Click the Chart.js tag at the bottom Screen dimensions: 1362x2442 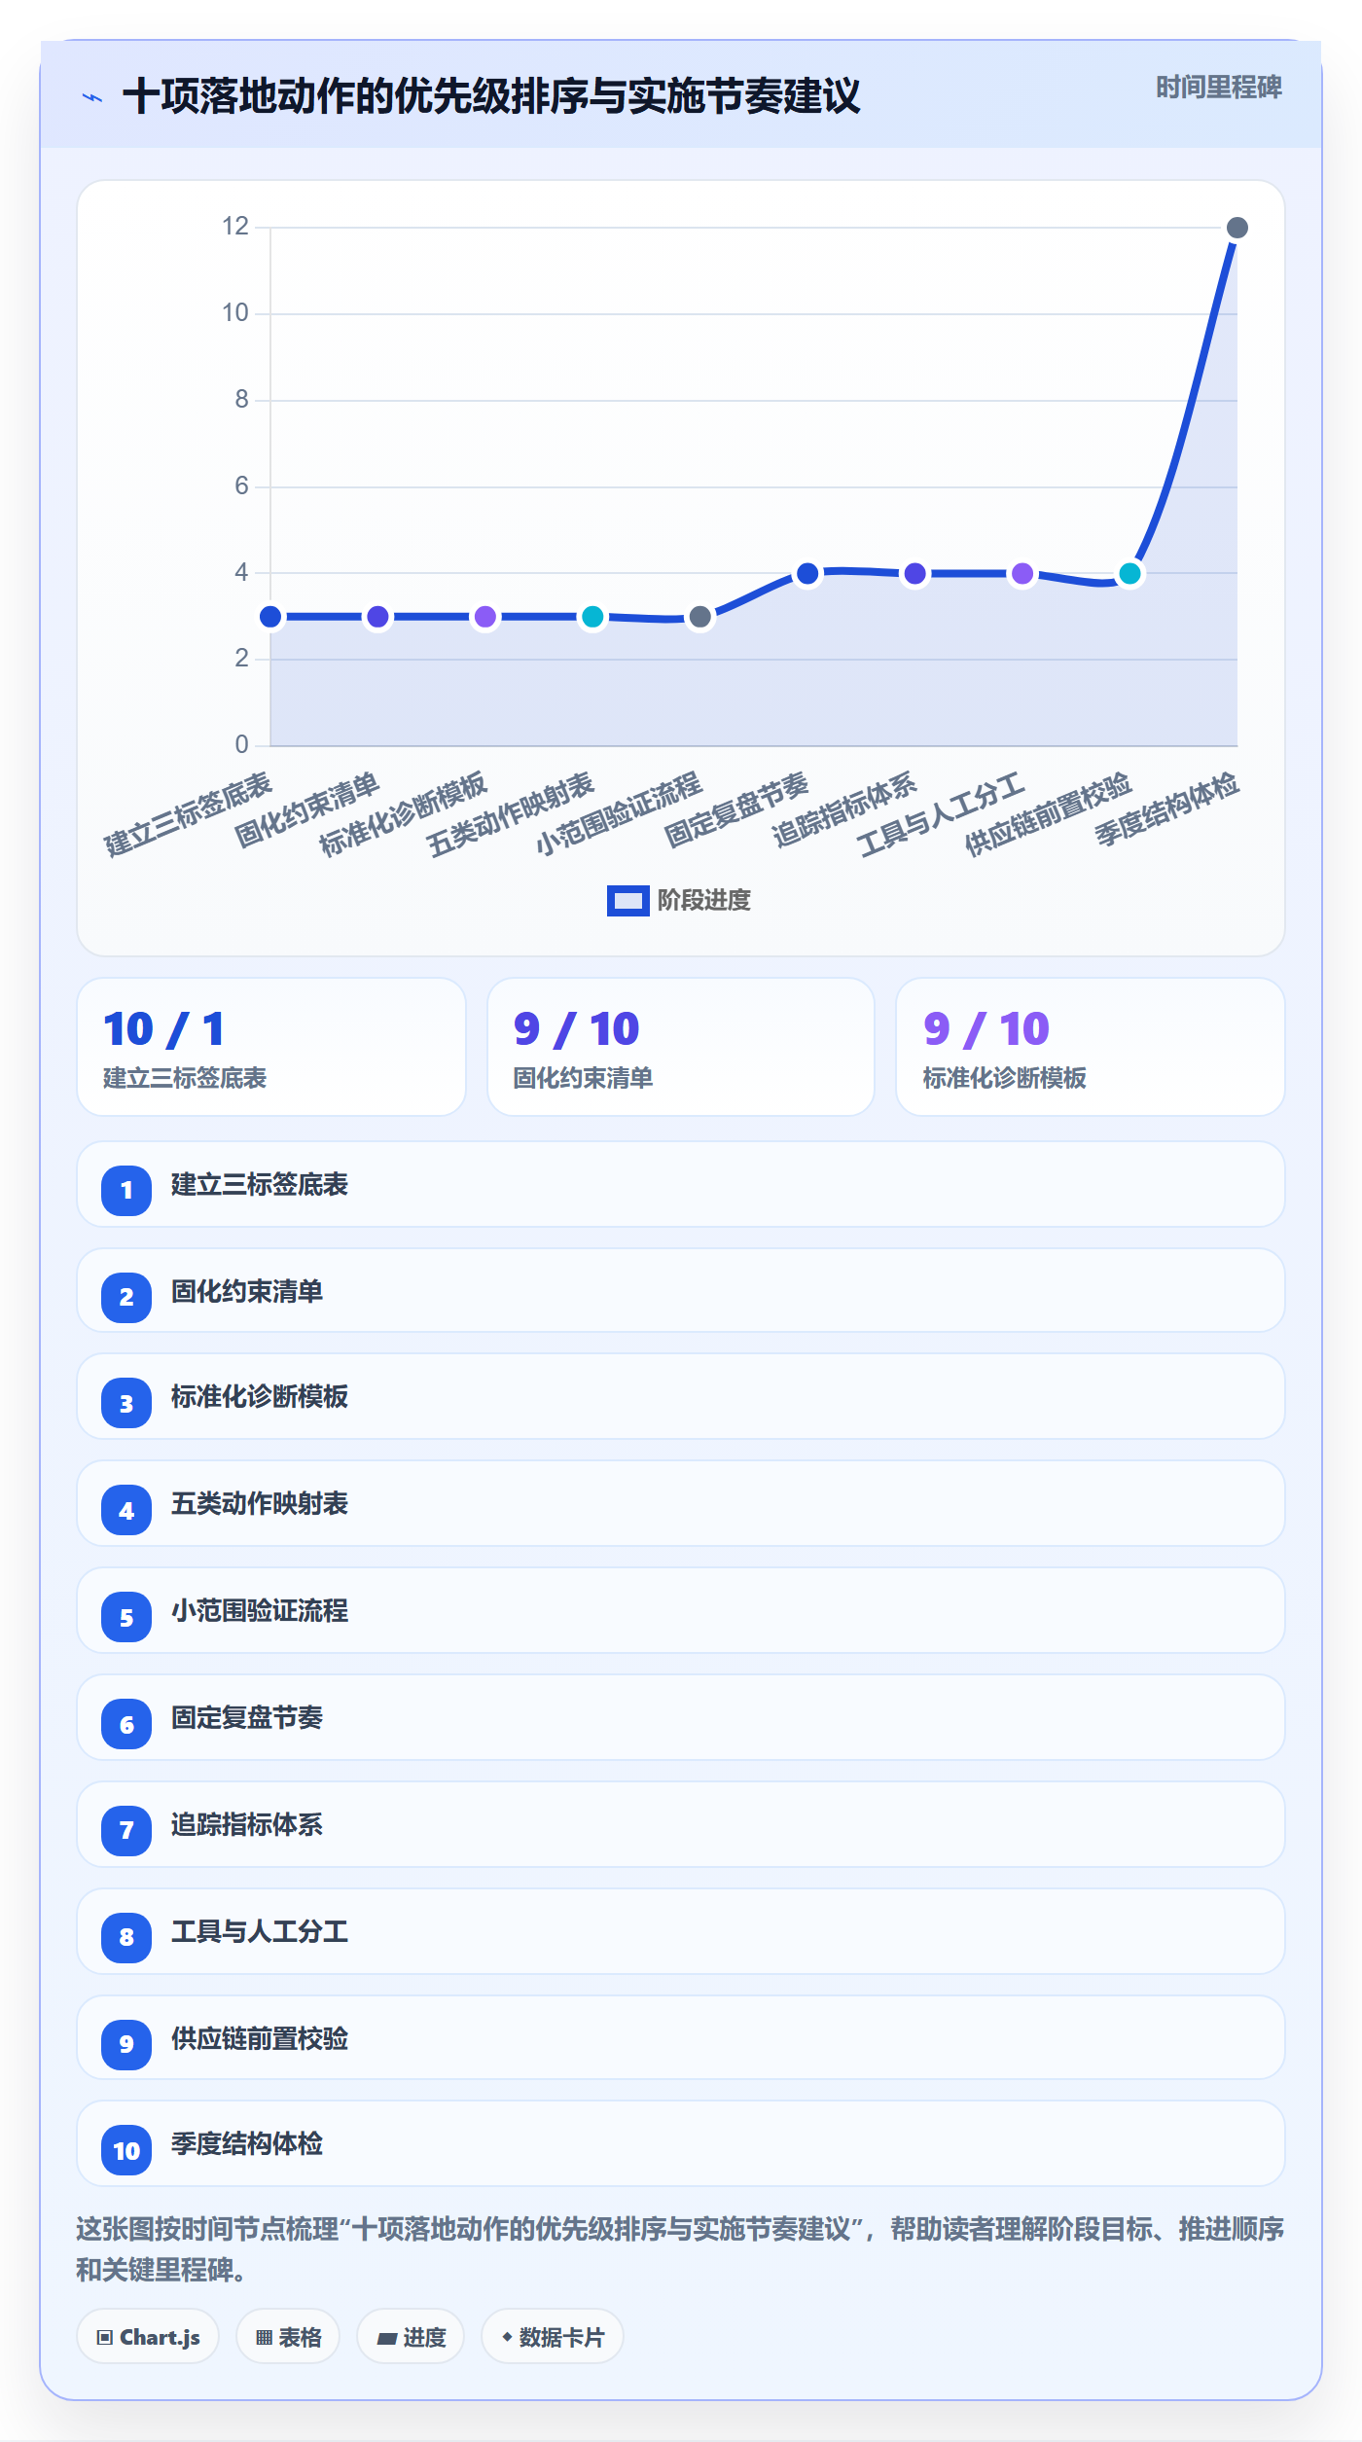(x=148, y=2337)
